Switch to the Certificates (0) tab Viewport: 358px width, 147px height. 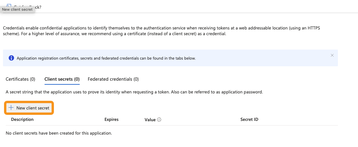tap(20, 79)
